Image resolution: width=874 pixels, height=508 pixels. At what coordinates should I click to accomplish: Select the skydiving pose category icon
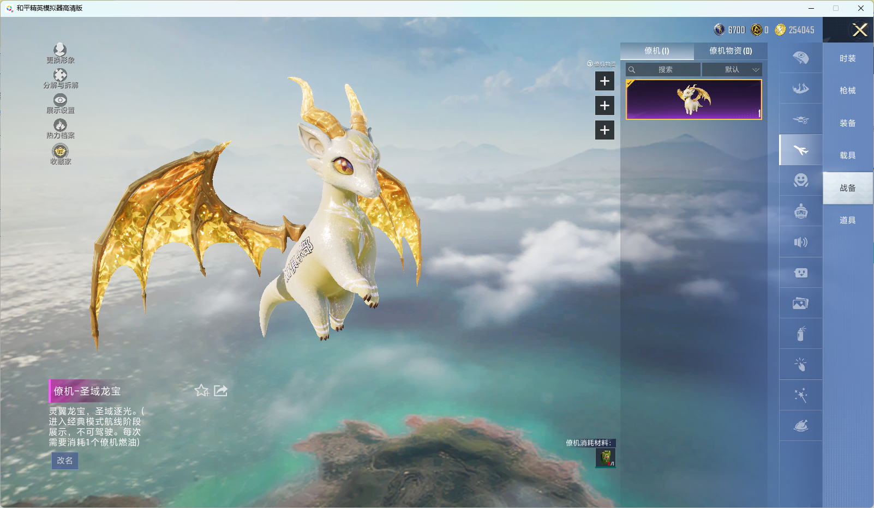(x=800, y=88)
